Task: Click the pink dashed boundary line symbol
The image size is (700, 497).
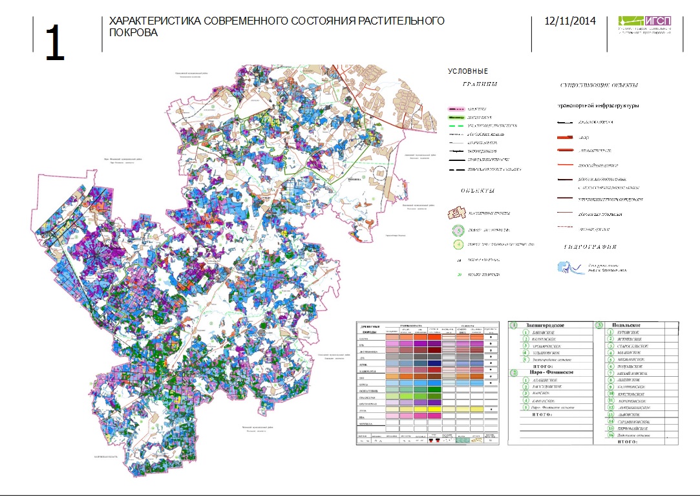Action: pyautogui.click(x=456, y=109)
